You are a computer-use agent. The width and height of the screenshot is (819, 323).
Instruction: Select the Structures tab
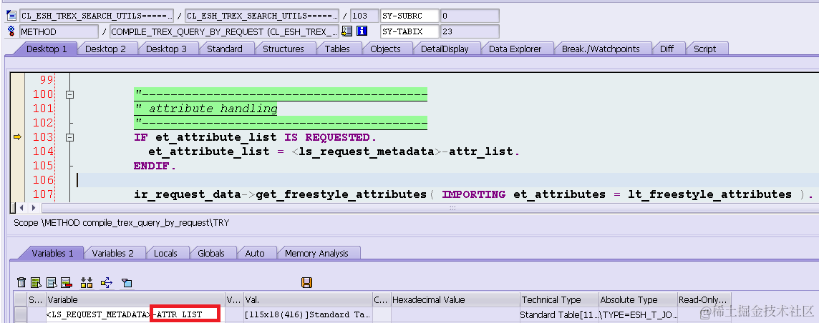(x=283, y=49)
